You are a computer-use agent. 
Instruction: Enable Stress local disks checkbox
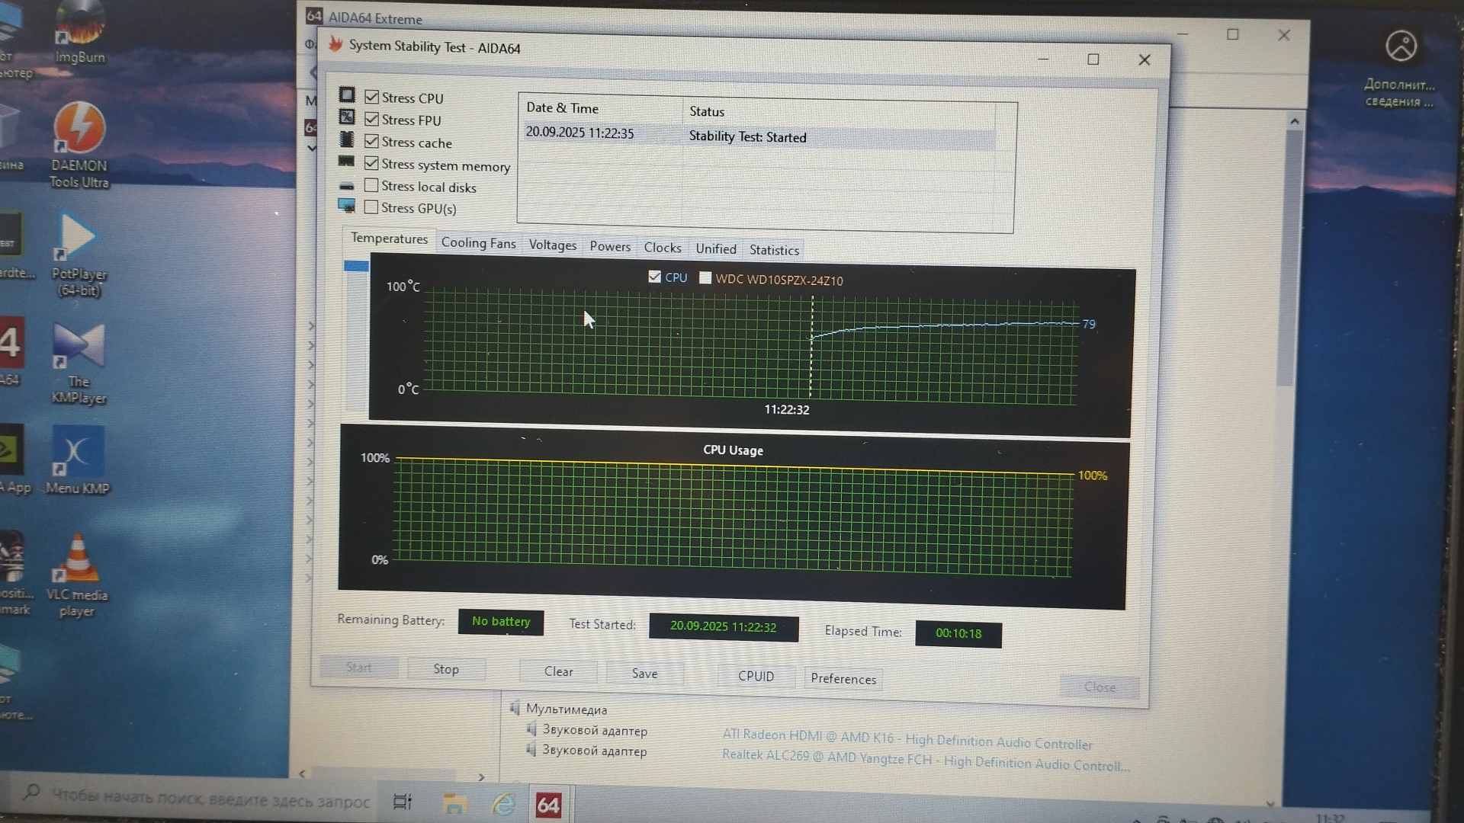coord(371,185)
